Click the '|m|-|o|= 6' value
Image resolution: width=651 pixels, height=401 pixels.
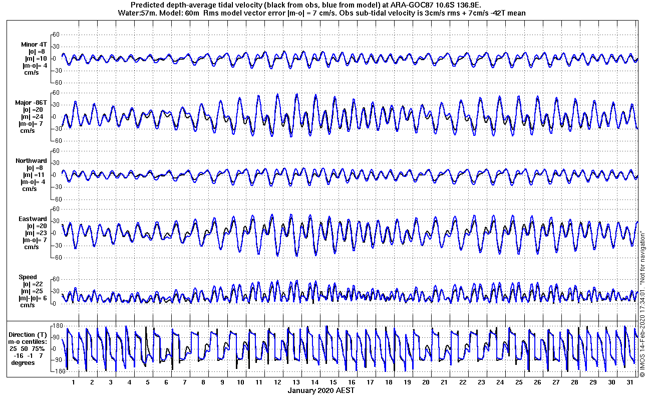(33, 298)
